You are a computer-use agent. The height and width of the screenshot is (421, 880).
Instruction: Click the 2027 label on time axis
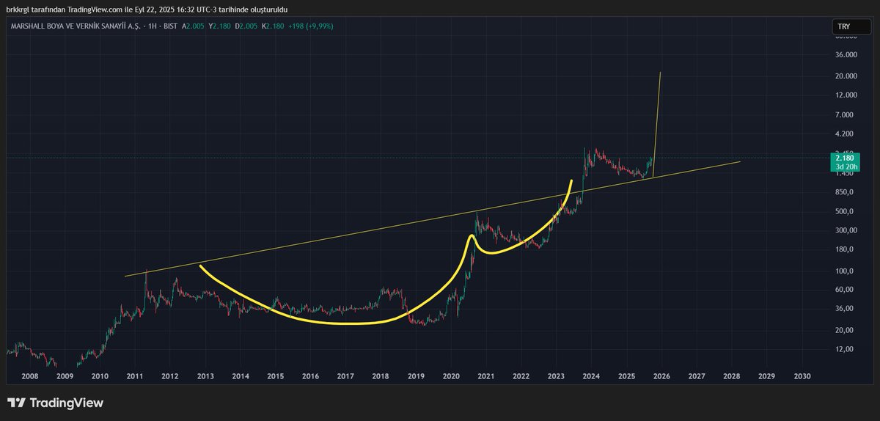697,376
